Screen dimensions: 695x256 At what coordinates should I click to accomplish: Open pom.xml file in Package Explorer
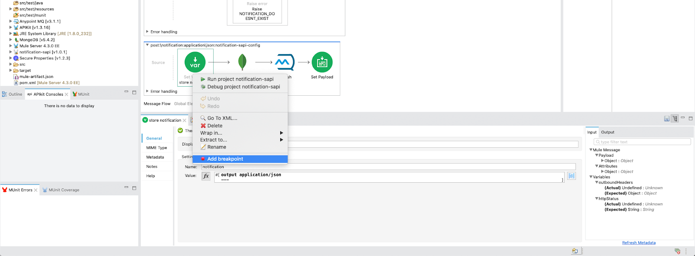(x=27, y=83)
